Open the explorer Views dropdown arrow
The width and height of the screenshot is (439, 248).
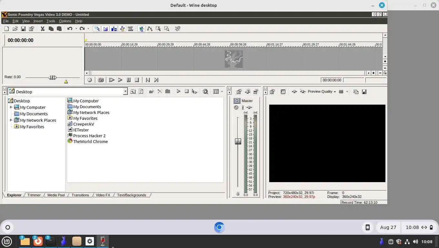coord(222,92)
